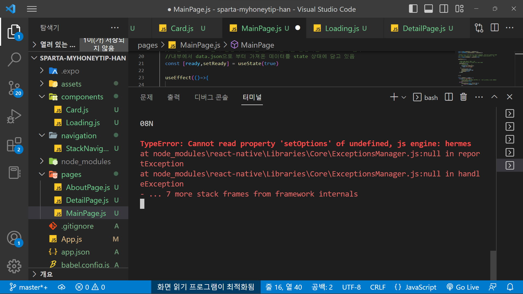Switch to the 디버그 콘솔 tab
The height and width of the screenshot is (294, 523).
point(211,97)
